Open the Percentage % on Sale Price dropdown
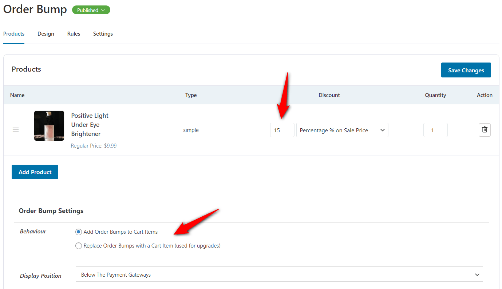 click(342, 130)
